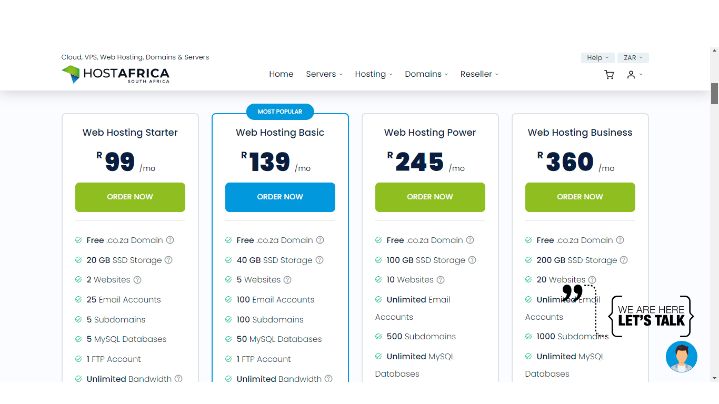Viewport: 719px width, 404px height.
Task: Show help for Business Free .co.za Domain
Action: tap(620, 240)
